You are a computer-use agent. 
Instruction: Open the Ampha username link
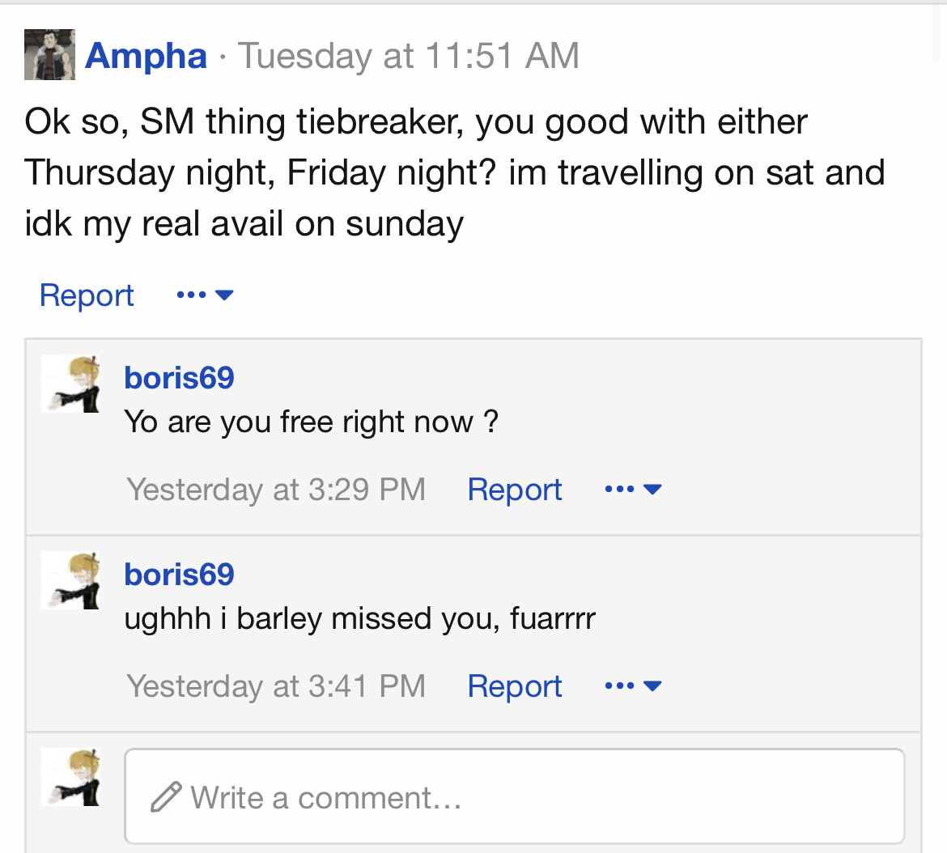[146, 56]
